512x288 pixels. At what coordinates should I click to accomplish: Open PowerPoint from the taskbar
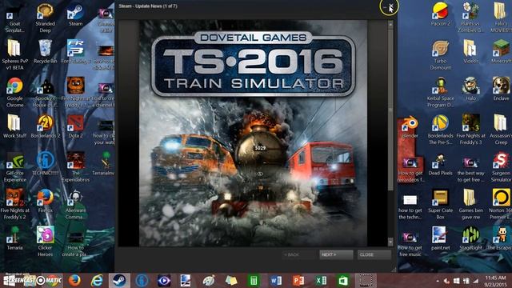click(298, 281)
